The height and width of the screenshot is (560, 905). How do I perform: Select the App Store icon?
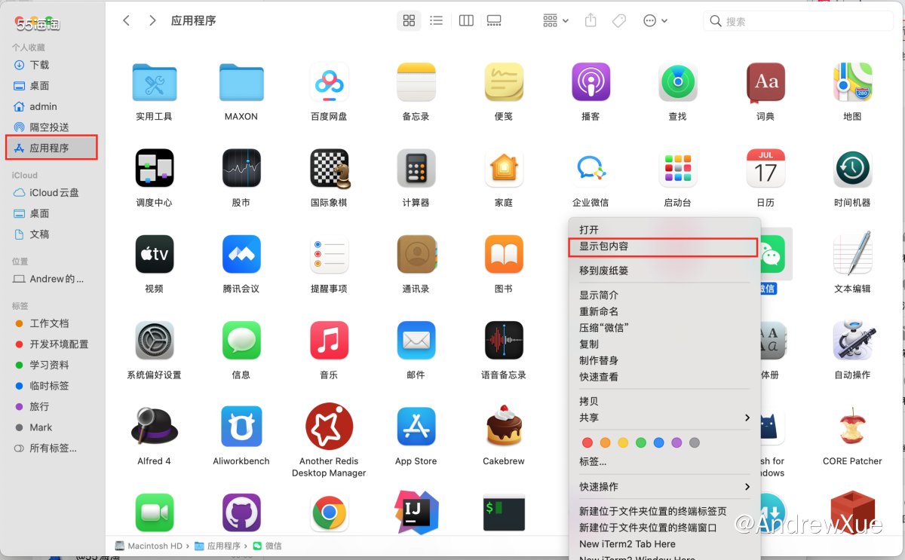[416, 426]
